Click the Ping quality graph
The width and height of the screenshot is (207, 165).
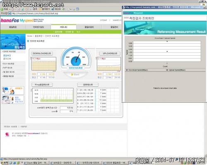coord(53,96)
